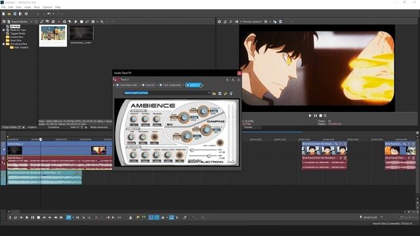
Task: Select the Main Timeline bin
Action: (x=21, y=47)
